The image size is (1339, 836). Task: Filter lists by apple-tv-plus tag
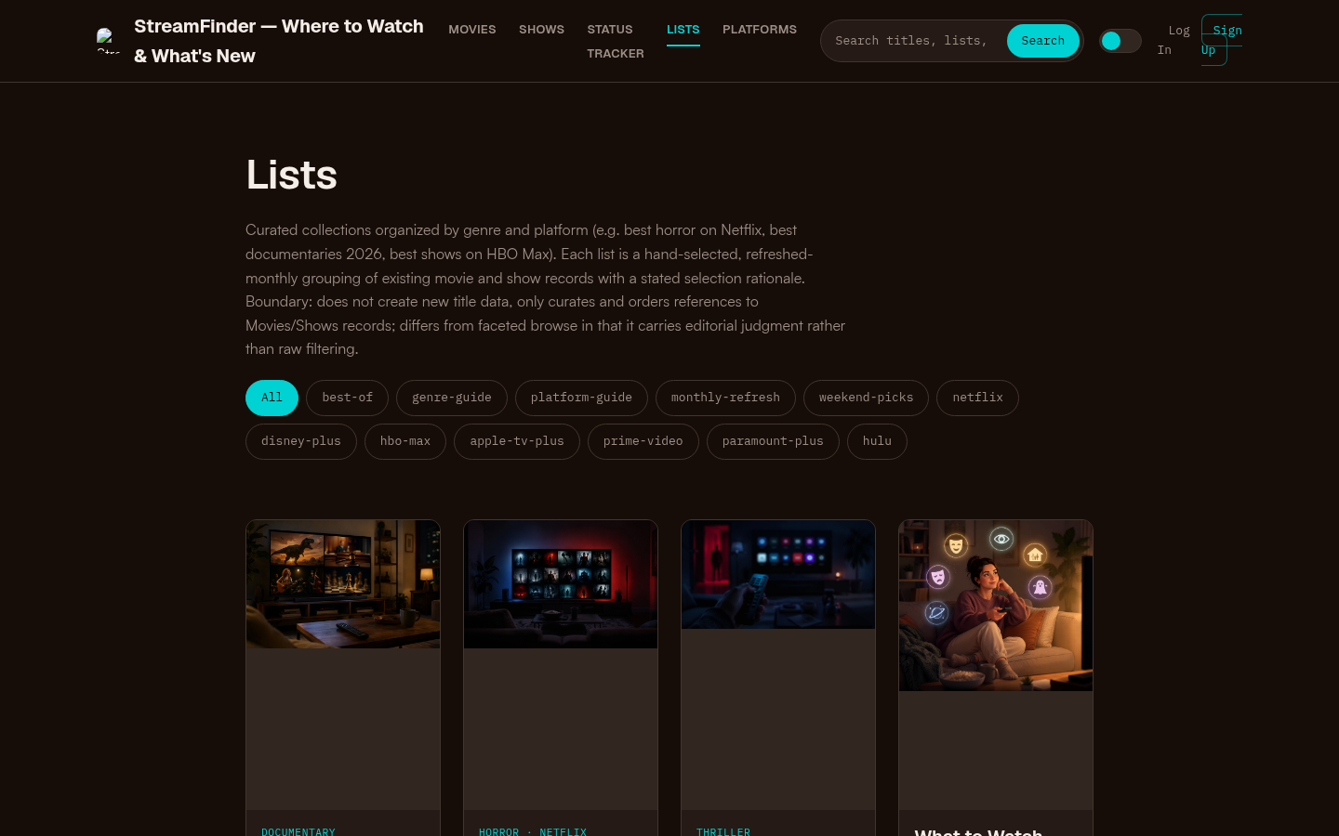(517, 441)
